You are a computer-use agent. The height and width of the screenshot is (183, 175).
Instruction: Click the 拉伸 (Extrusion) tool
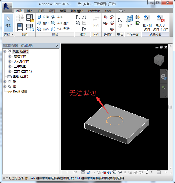click(43, 17)
